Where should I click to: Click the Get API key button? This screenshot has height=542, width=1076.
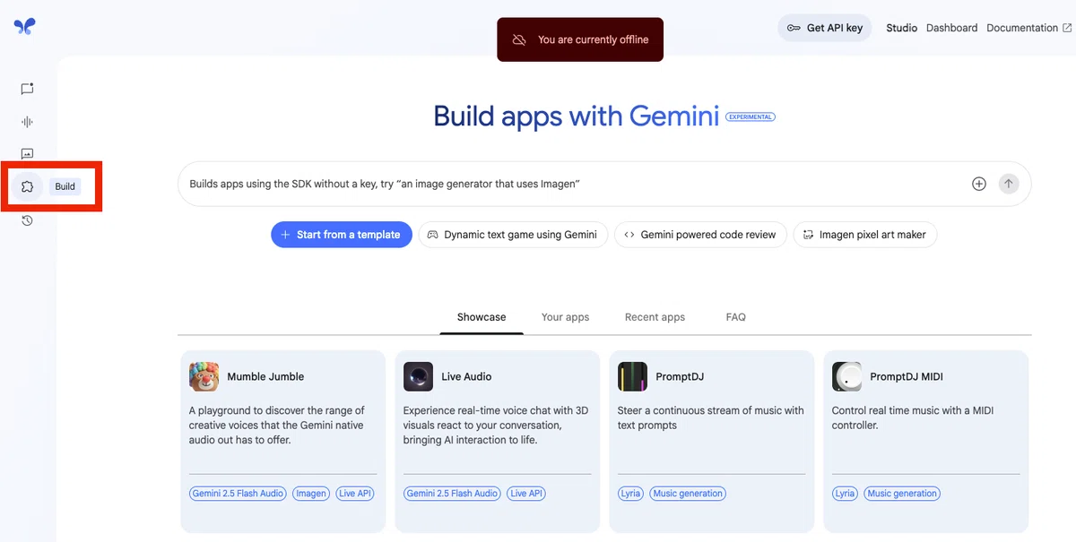(824, 28)
